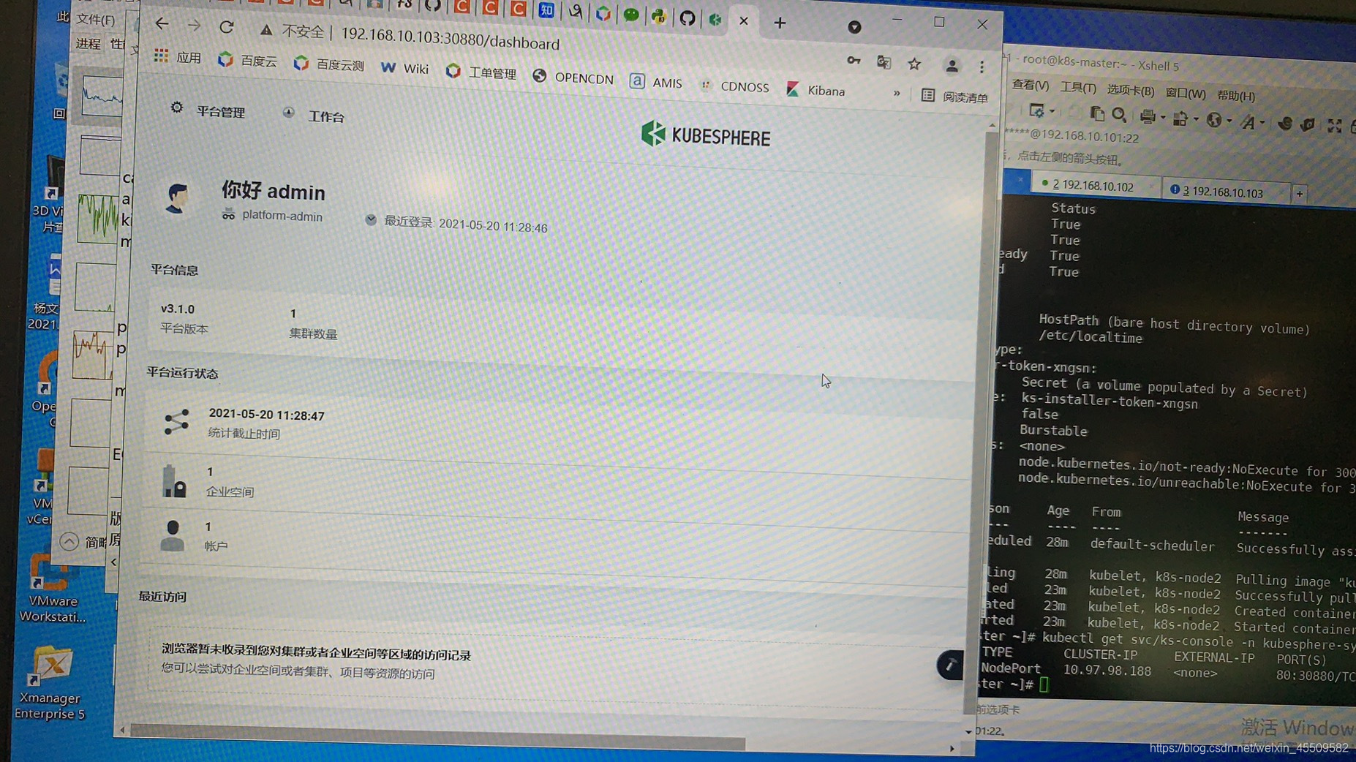Screen dimensions: 1356x762
Task: Click the dark floating toolbox button
Action: [x=950, y=665]
